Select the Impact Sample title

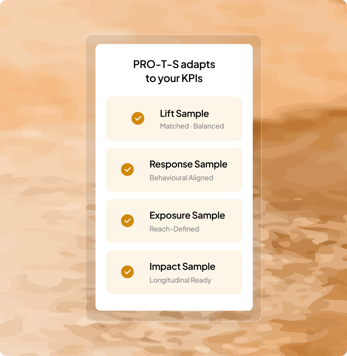[182, 267]
